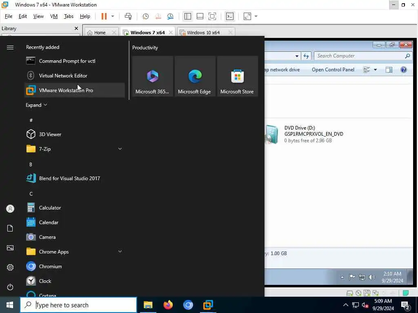Open the VM menu
Image resolution: width=418 pixels, height=313 pixels.
point(54,16)
